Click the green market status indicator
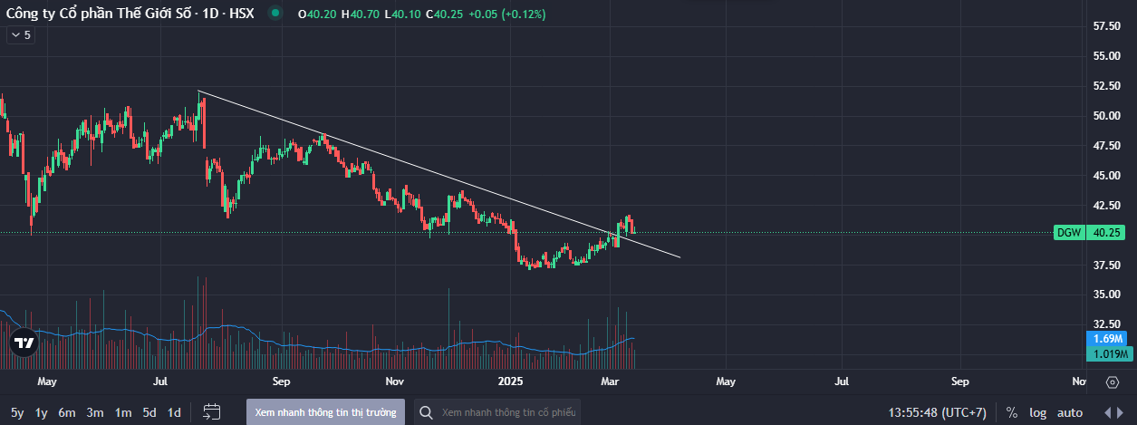 pos(276,14)
